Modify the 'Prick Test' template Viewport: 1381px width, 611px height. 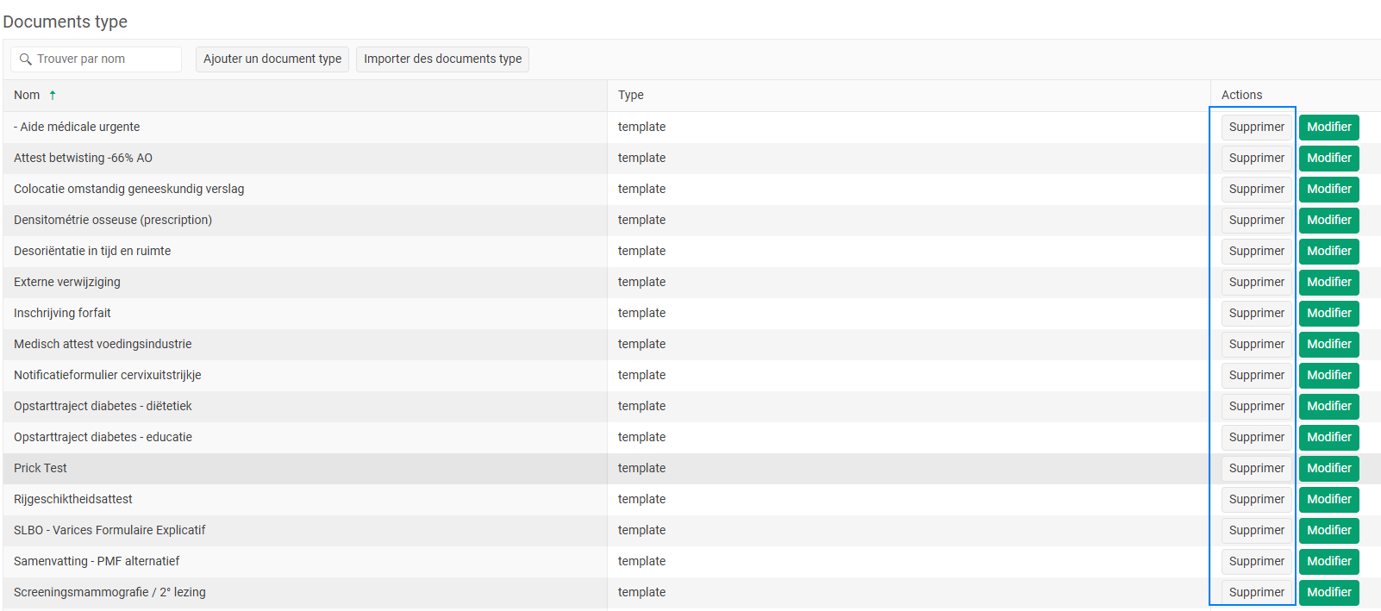click(1328, 469)
